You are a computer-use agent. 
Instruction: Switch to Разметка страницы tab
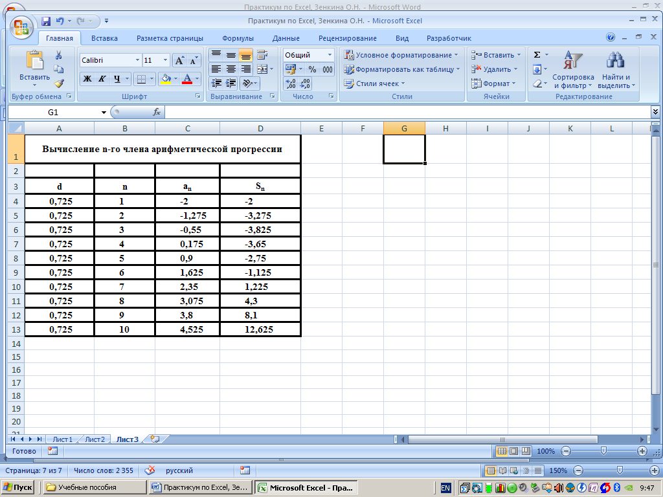[x=170, y=38]
